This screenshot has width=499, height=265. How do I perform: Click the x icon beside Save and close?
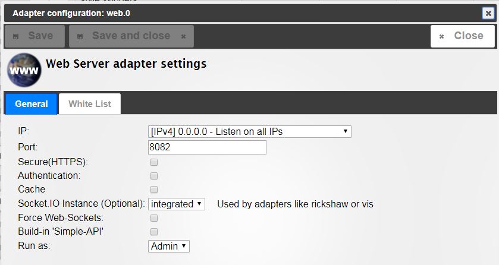point(183,36)
